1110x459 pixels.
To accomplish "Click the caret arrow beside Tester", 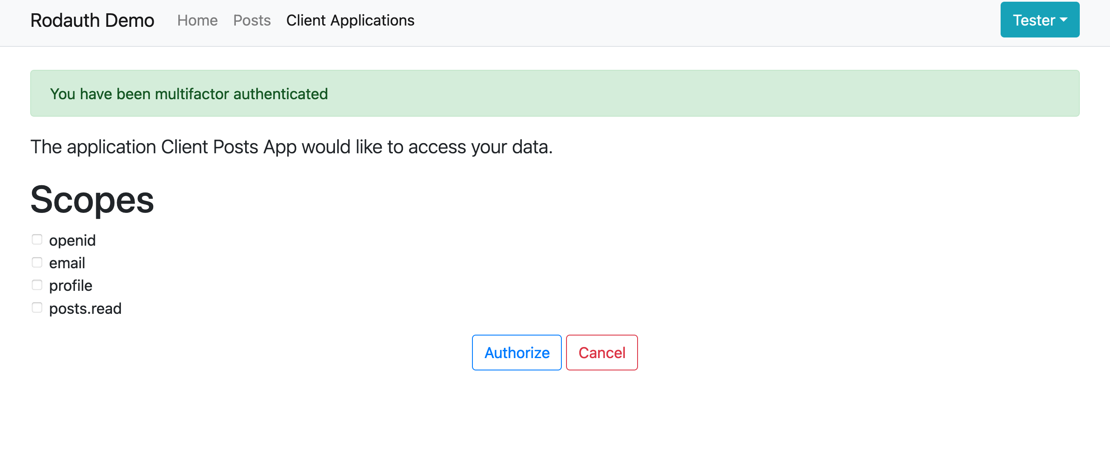I will pyautogui.click(x=1064, y=20).
